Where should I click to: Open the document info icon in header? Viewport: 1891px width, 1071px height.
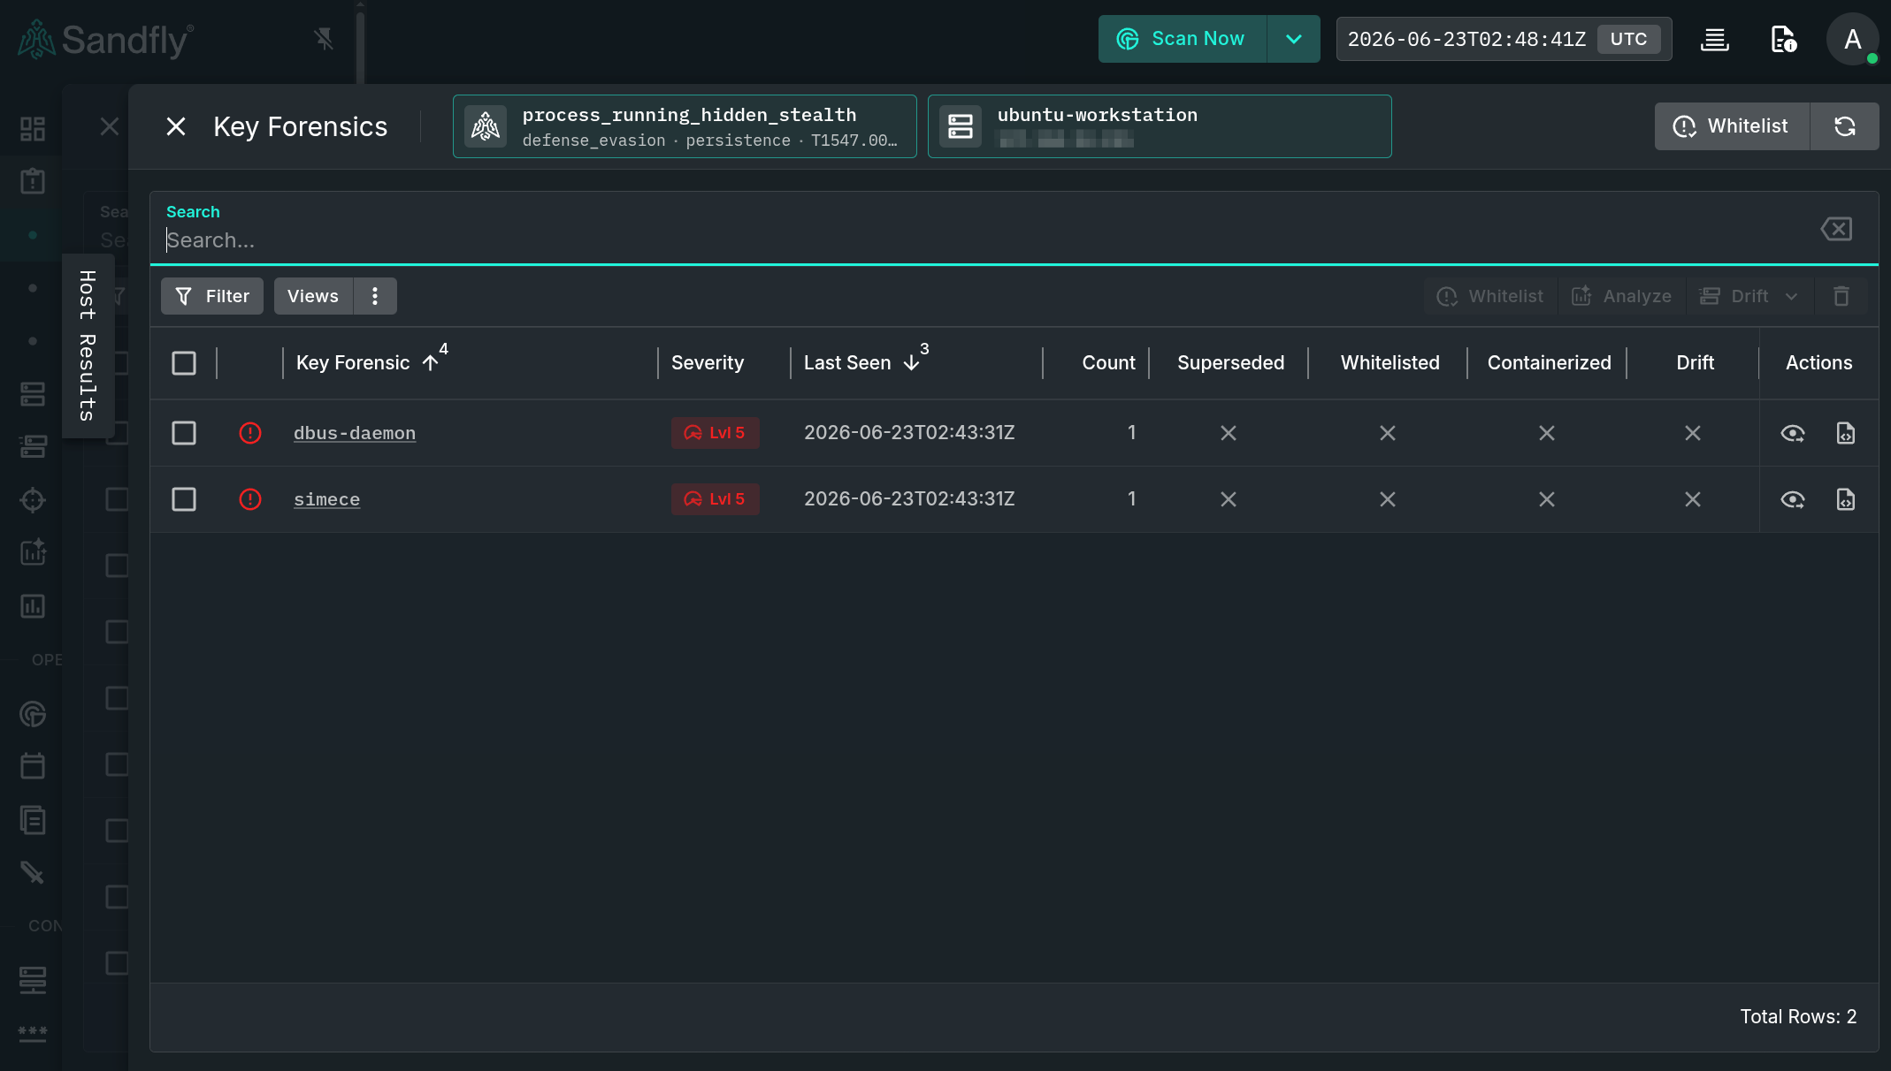pos(1782,39)
